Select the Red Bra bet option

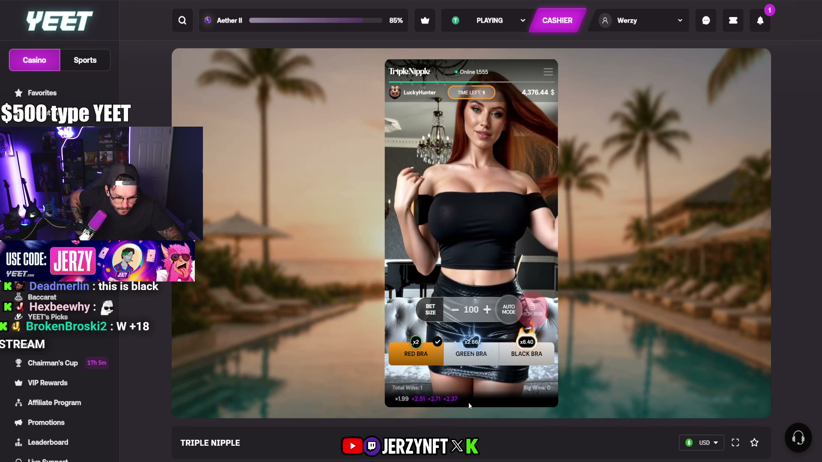coord(416,354)
